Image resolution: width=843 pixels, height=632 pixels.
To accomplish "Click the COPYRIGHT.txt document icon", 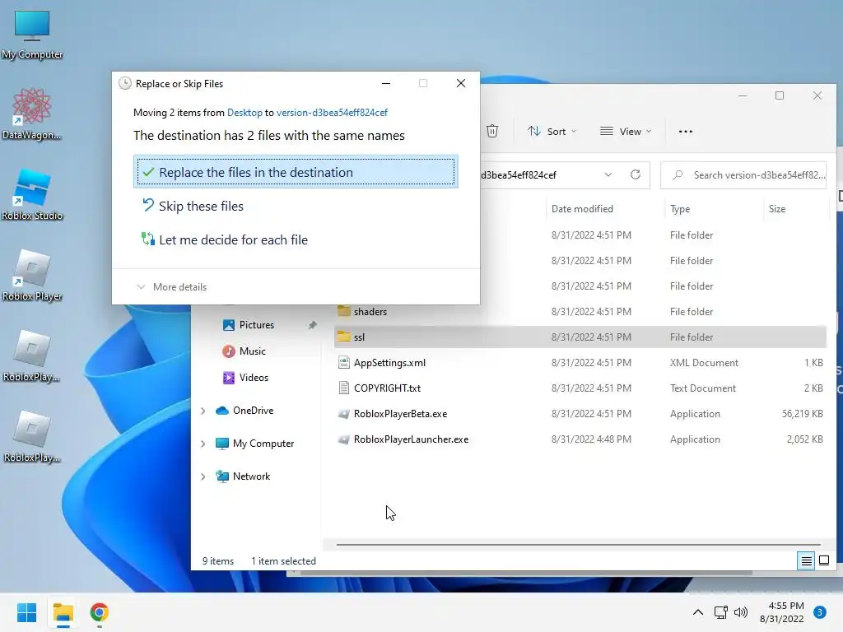I will pos(343,388).
